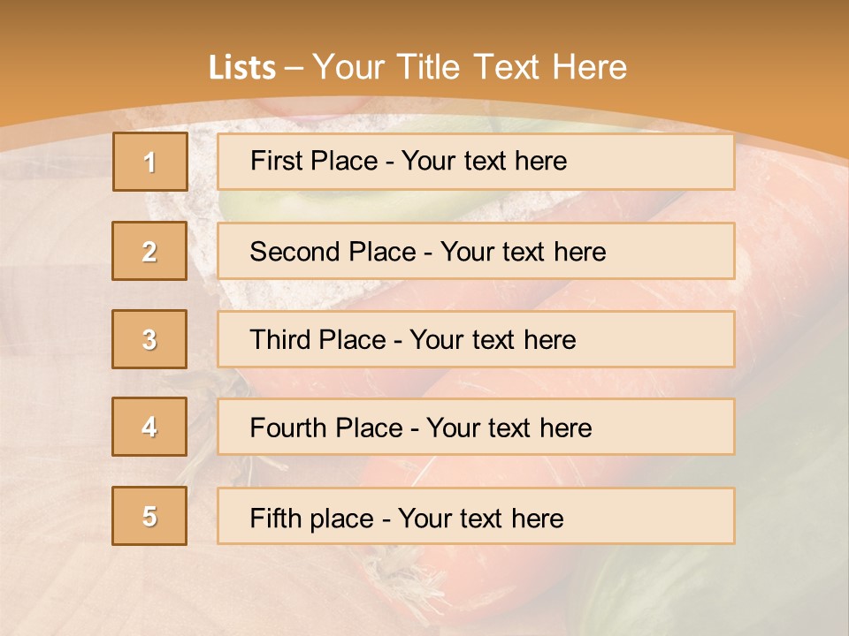Select the number 4 square
The height and width of the screenshot is (636, 849).
pos(149,427)
